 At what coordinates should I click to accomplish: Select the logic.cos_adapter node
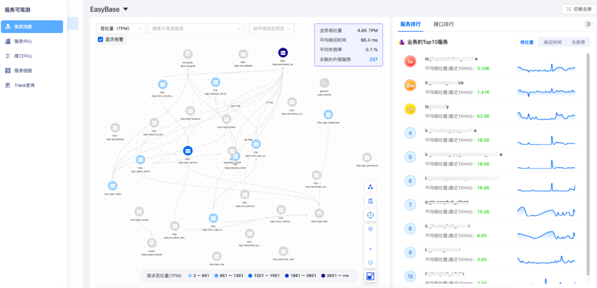(x=243, y=54)
